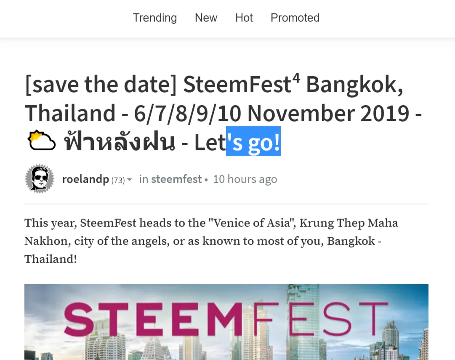The width and height of the screenshot is (455, 360).
Task: Click the pink STEEM lettering in the banner
Action: click(x=153, y=319)
